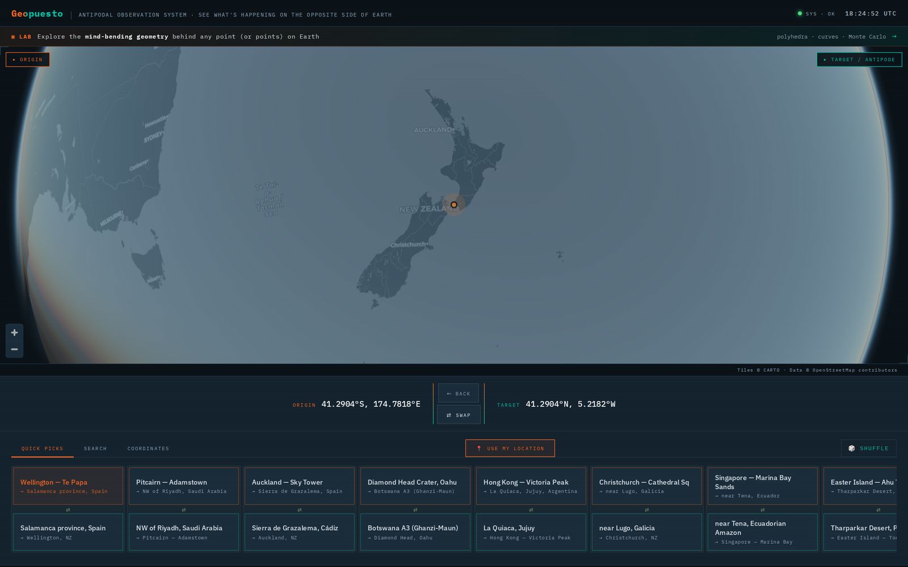This screenshot has height=567, width=908.
Task: Zoom in the map with plus icon
Action: coord(14,333)
